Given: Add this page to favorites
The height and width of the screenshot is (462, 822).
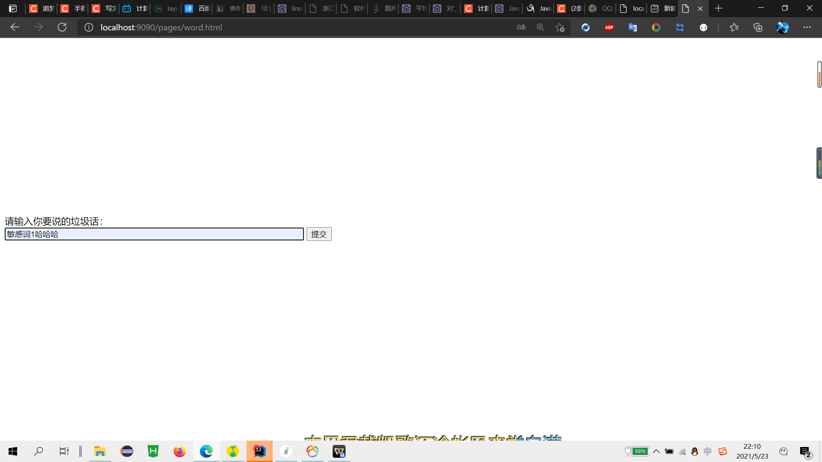Looking at the screenshot, I should [x=560, y=27].
